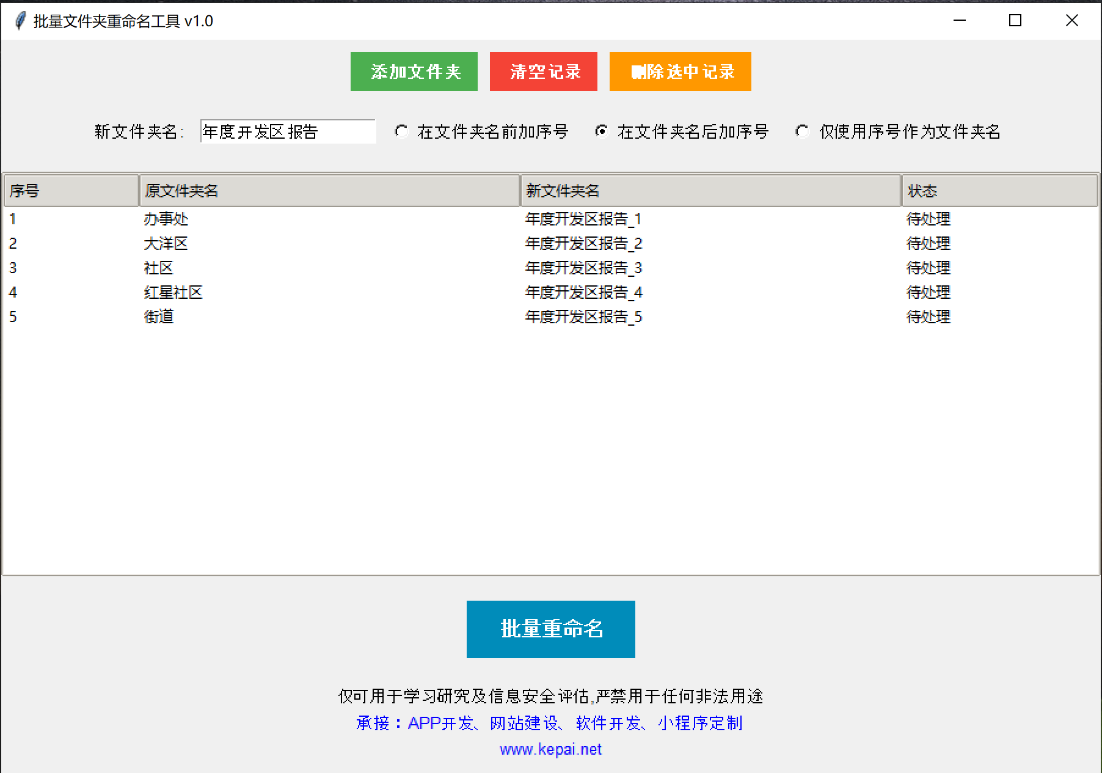Click the 批量重命名 blue button
Screen dimensions: 1102x773
pyautogui.click(x=550, y=629)
